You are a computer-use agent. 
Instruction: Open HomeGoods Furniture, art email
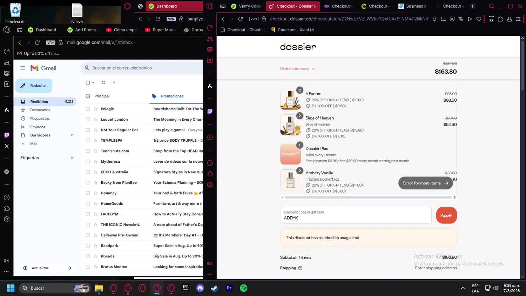[x=177, y=204]
